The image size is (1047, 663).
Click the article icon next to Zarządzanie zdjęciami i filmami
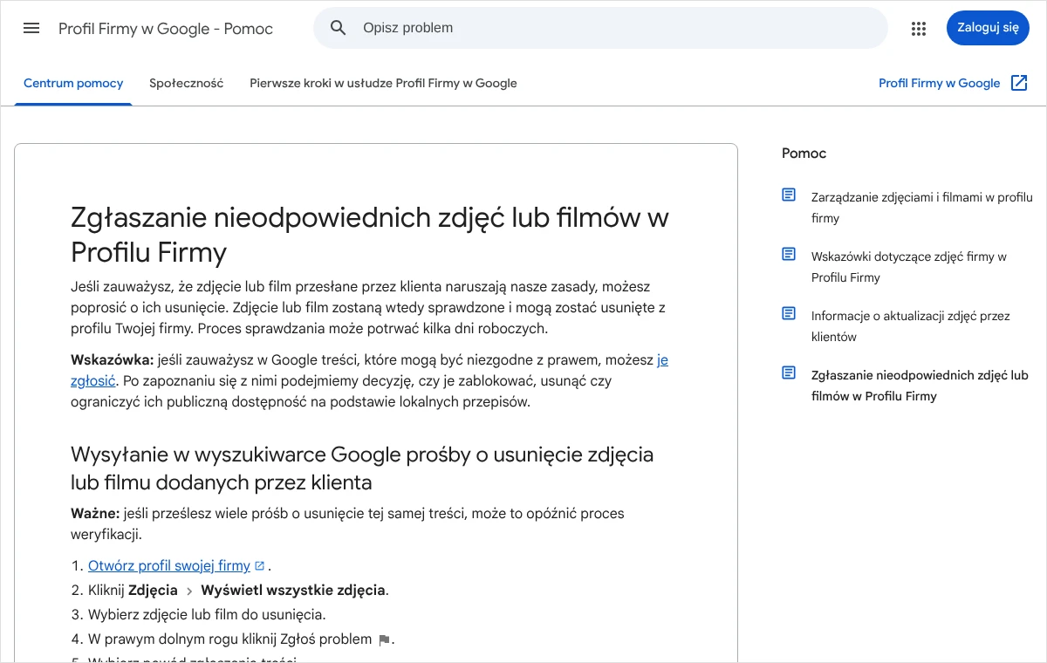(789, 195)
